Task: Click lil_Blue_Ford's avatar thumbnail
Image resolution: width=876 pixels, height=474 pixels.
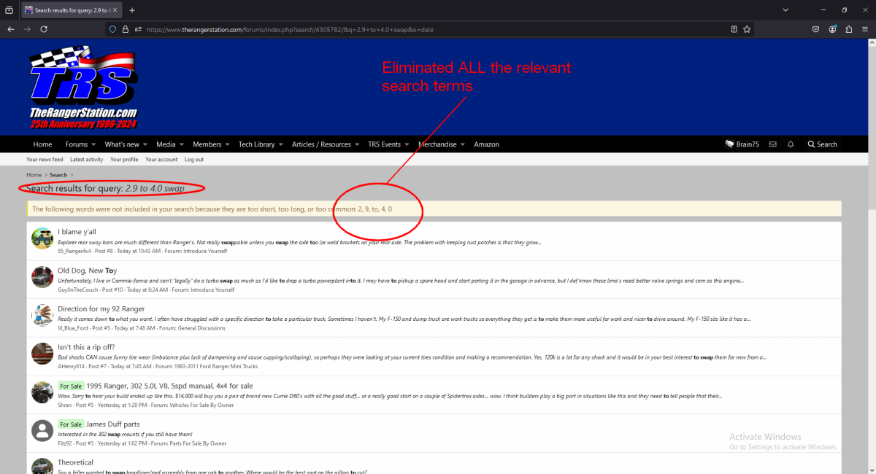Action: pos(42,316)
